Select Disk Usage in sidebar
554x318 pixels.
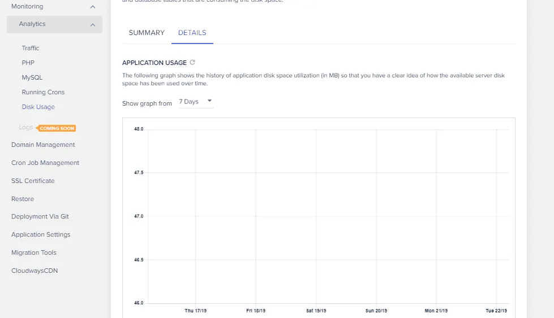tap(38, 107)
